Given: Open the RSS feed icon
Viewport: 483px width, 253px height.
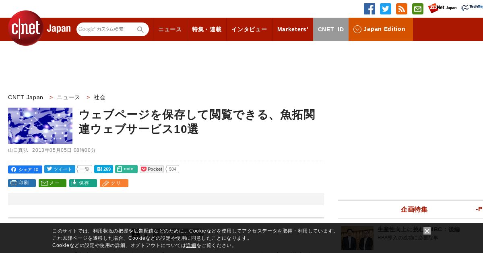Looking at the screenshot, I should pos(402,9).
